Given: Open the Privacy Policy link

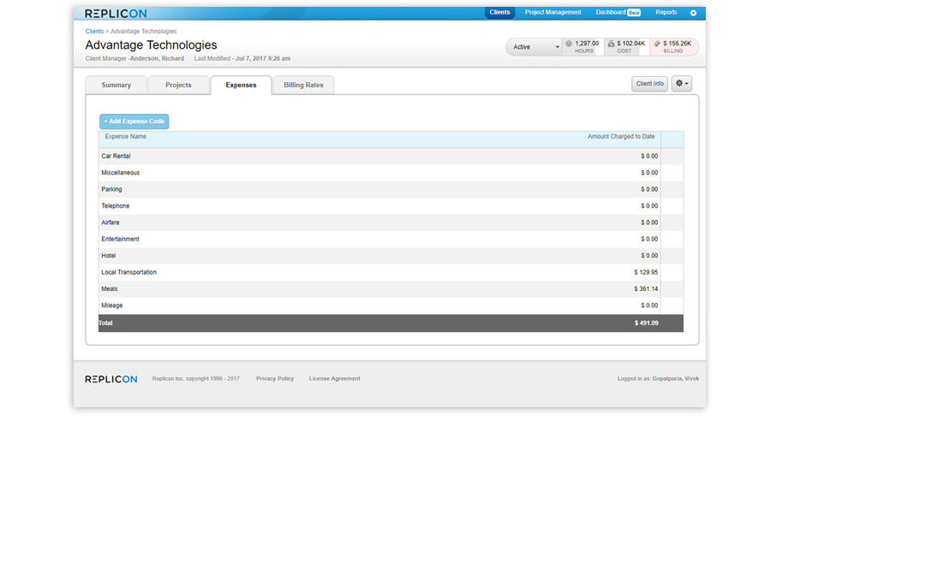Looking at the screenshot, I should pos(275,378).
